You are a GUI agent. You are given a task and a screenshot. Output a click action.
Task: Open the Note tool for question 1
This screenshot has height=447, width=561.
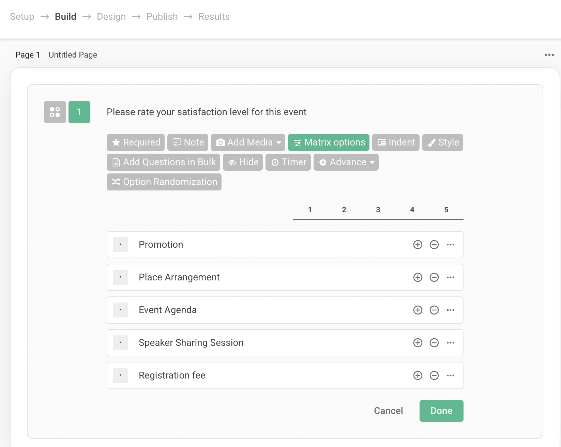(188, 142)
